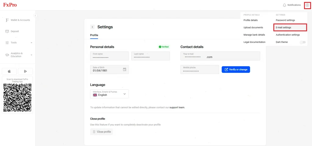
Task: Toggle the Dark theme switch
Action: coord(302,42)
